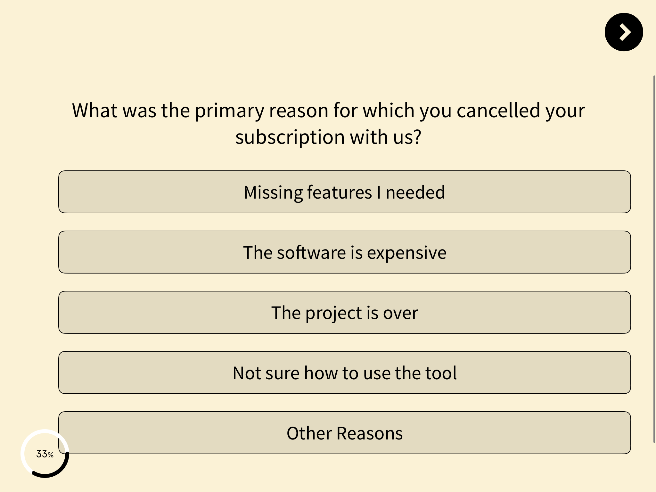The width and height of the screenshot is (656, 492).
Task: Click "subscription with us?" question line
Action: [x=328, y=137]
